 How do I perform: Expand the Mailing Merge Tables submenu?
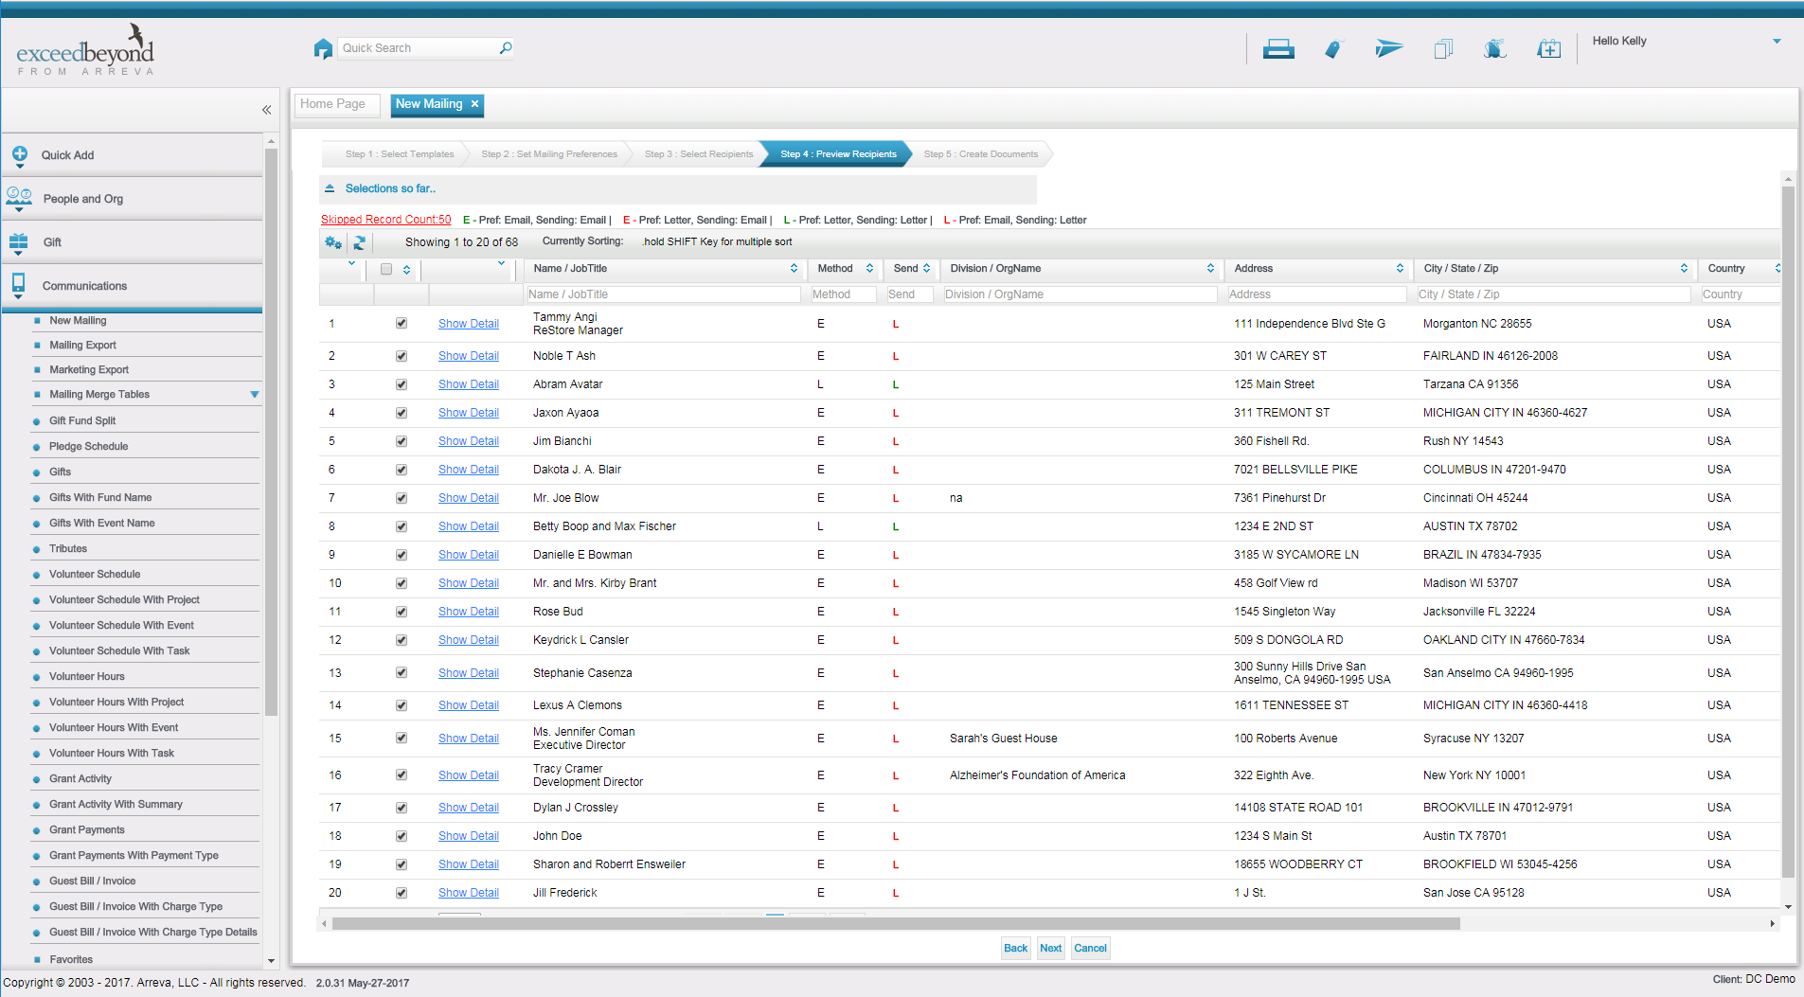254,395
